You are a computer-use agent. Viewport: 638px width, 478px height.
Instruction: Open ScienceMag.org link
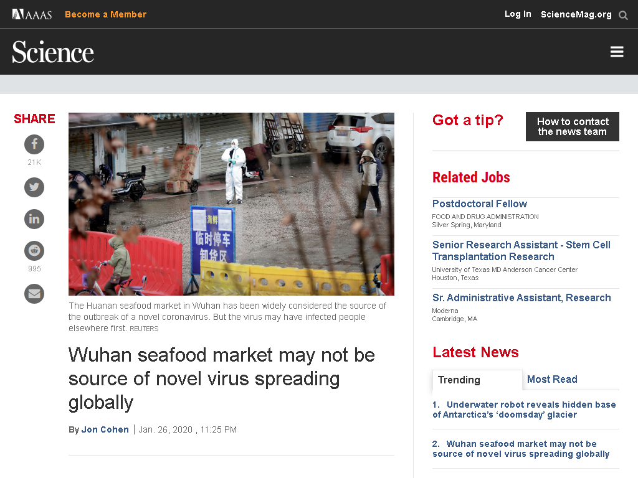576,15
